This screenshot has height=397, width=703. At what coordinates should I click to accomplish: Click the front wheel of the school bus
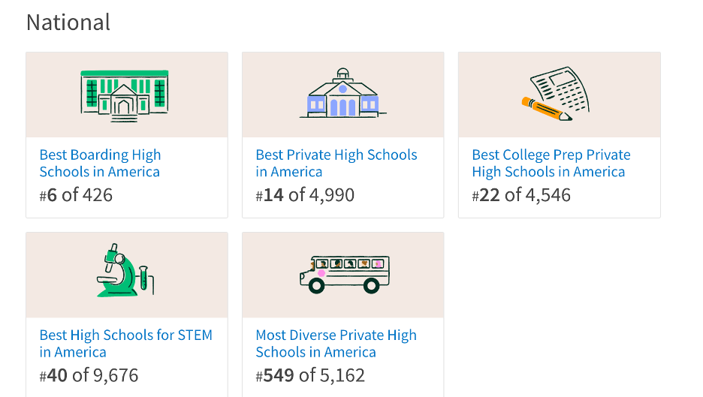tap(316, 285)
